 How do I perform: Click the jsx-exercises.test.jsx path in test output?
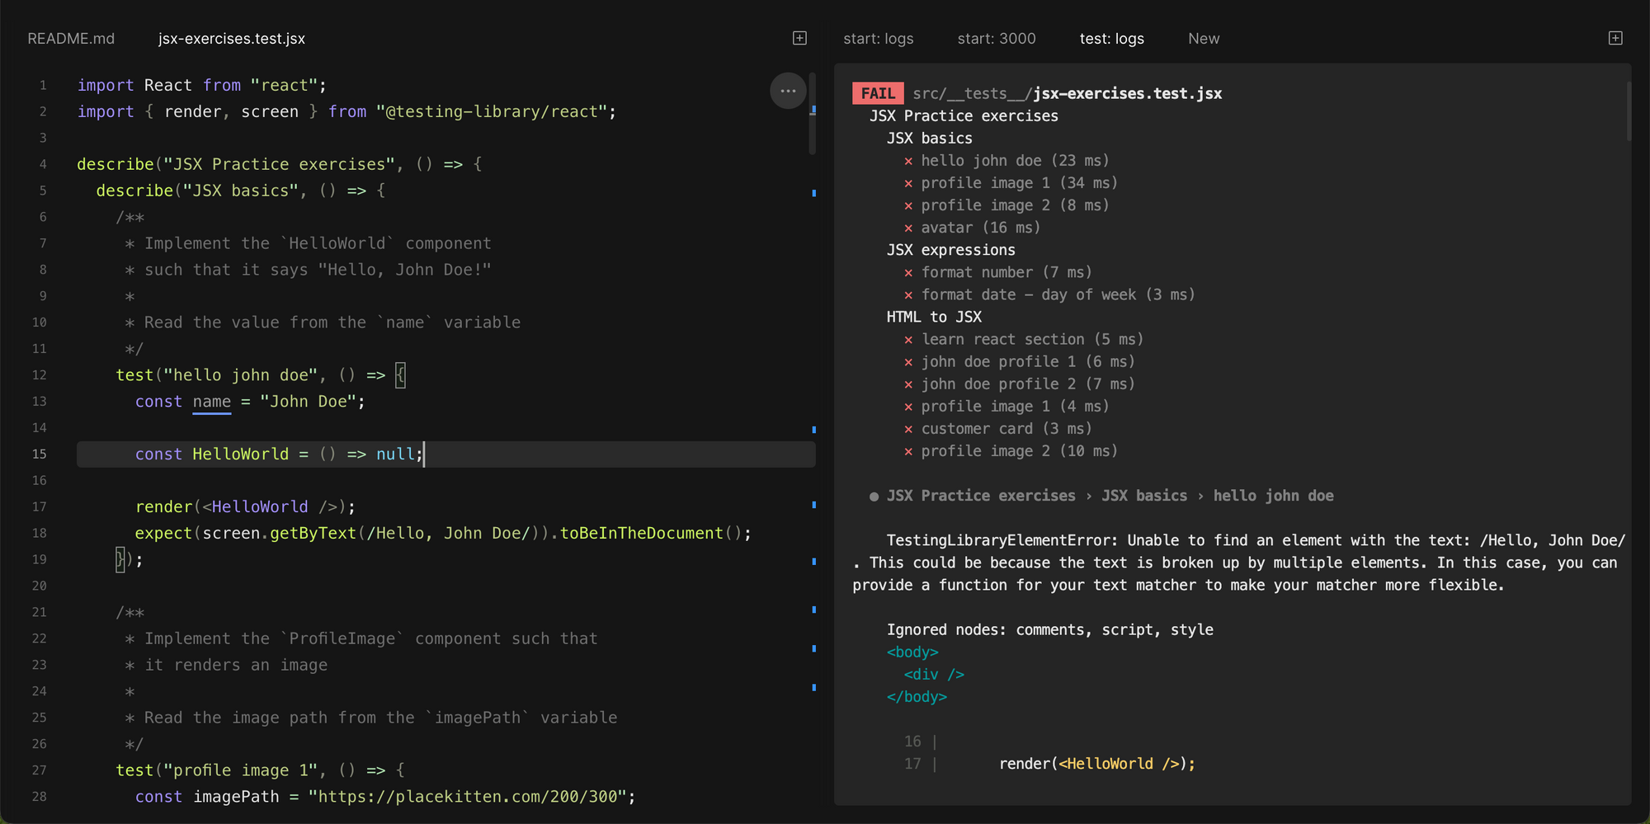pyautogui.click(x=1129, y=92)
